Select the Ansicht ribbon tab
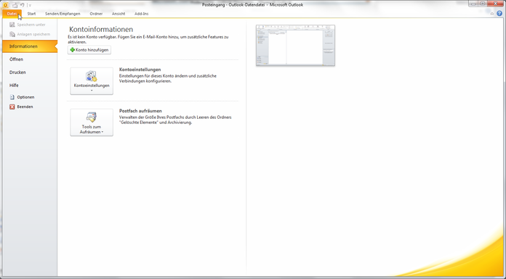Screen dimensions: 506x279 click(119, 14)
